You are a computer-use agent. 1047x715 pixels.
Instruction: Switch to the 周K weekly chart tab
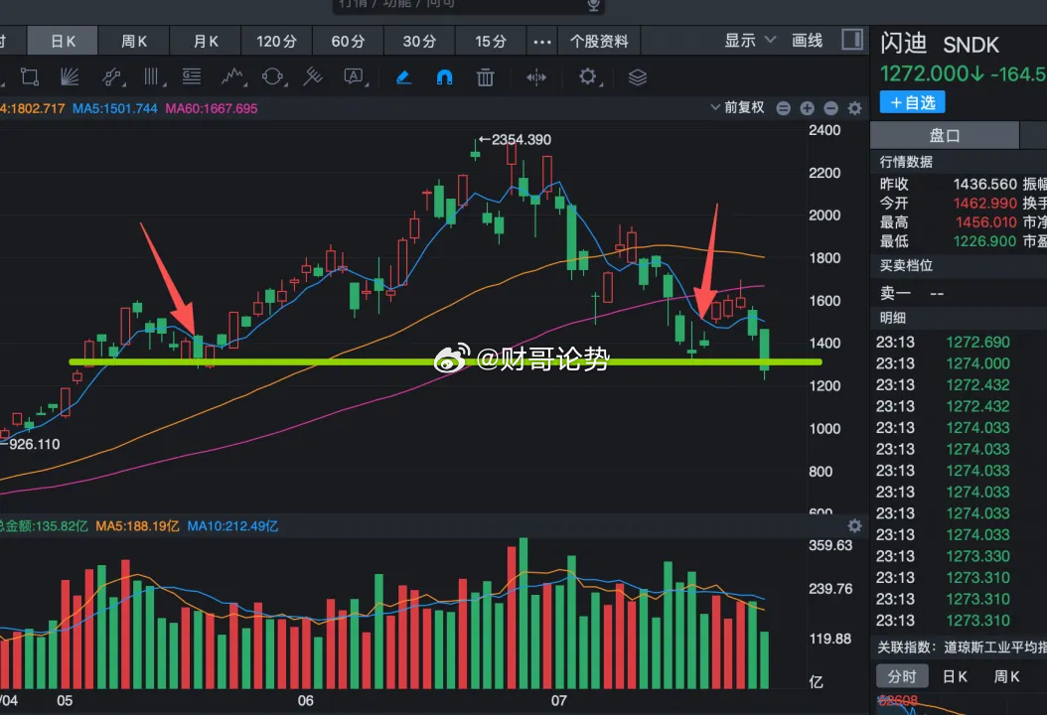coord(134,41)
